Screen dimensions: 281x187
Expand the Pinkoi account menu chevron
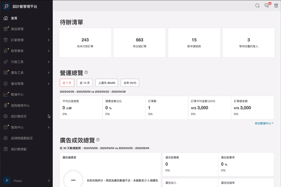click(x=49, y=181)
